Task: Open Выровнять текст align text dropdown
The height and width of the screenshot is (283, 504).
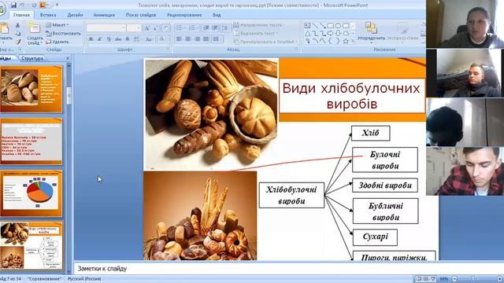Action: (x=256, y=33)
